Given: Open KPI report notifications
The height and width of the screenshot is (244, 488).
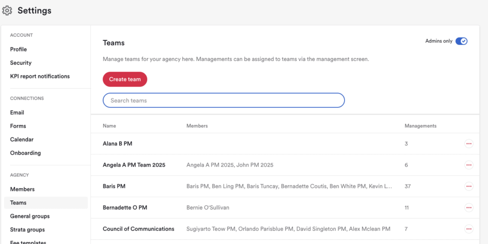Looking at the screenshot, I should [x=40, y=76].
